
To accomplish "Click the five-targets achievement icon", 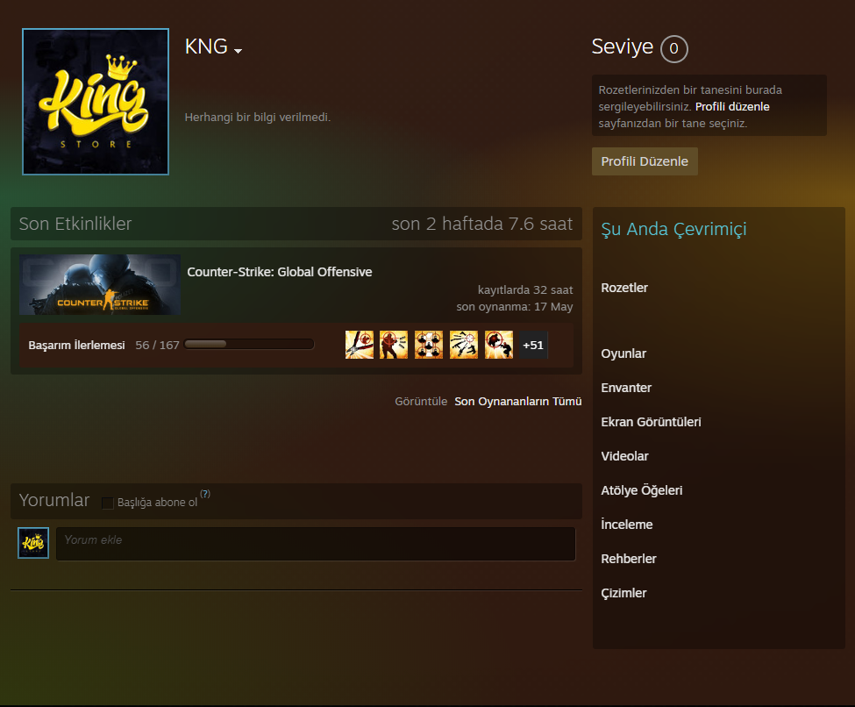I will click(429, 345).
